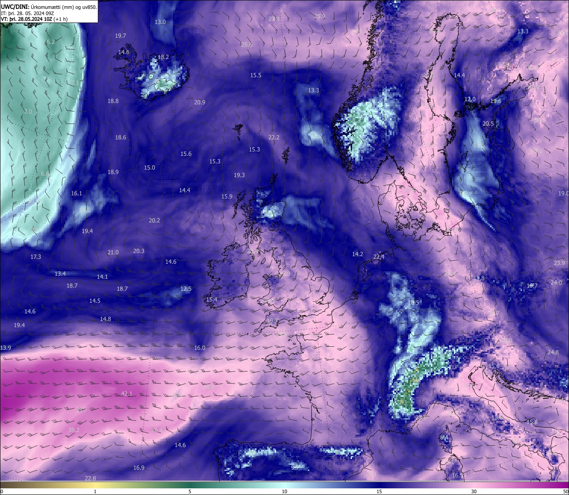Click the 12.5 value label

click(186, 289)
